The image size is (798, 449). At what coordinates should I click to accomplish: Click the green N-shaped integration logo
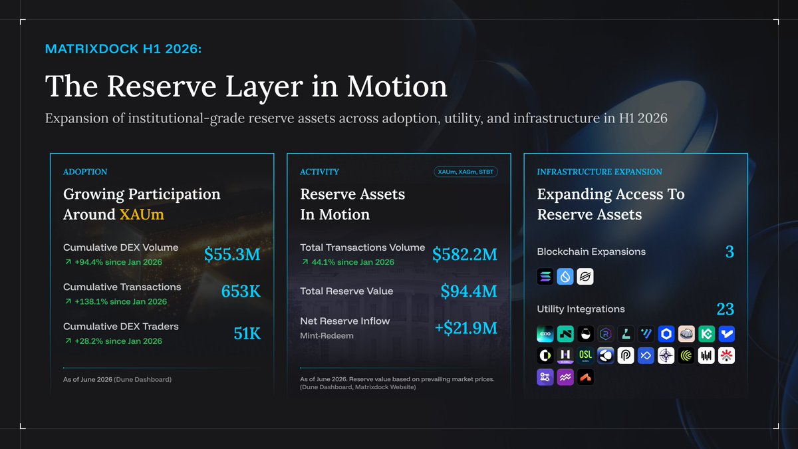(x=565, y=334)
